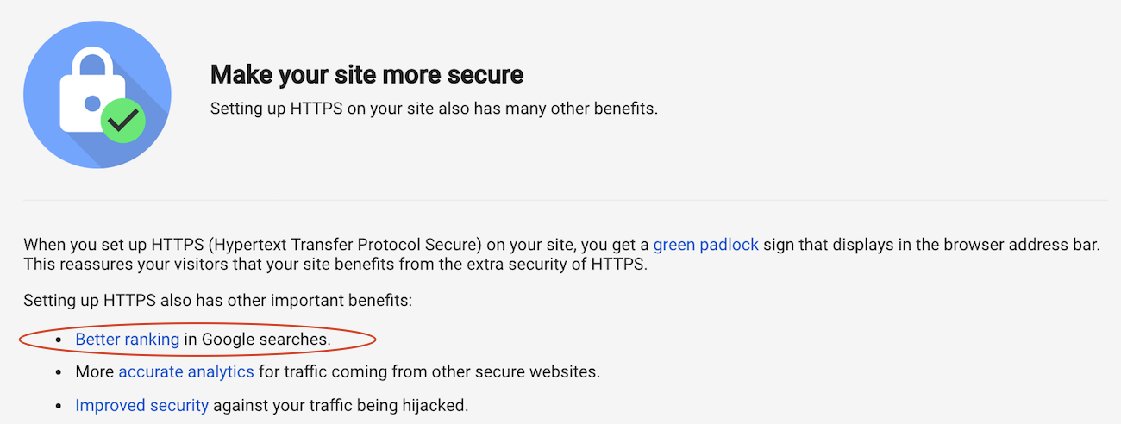This screenshot has height=424, width=1121.
Task: Click the green checkmark badge on padlock
Action: tap(122, 120)
